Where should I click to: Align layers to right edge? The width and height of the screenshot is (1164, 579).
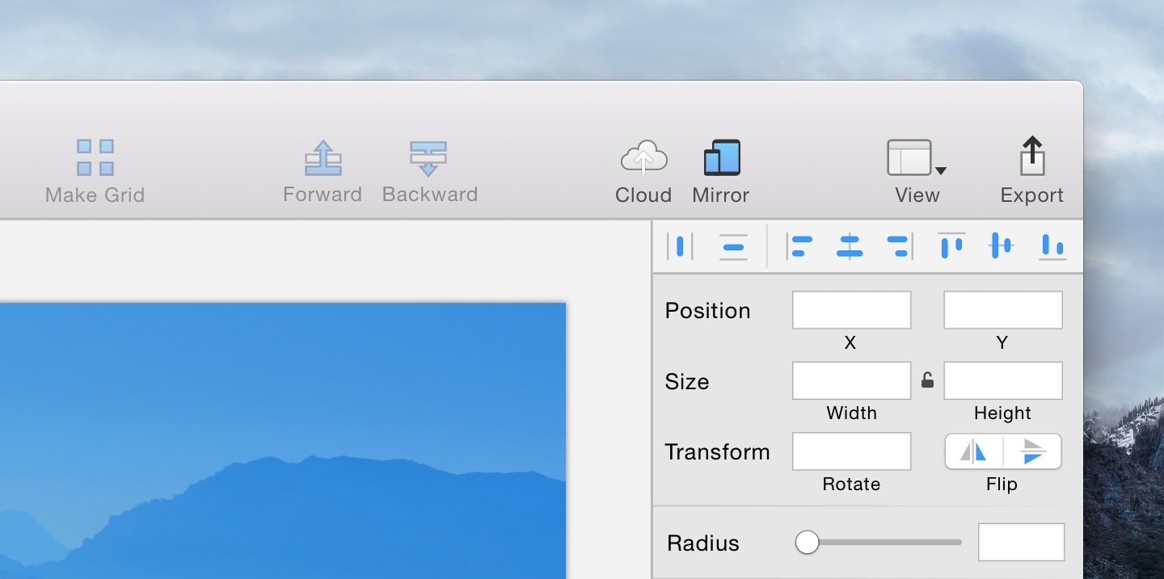pyautogui.click(x=900, y=246)
